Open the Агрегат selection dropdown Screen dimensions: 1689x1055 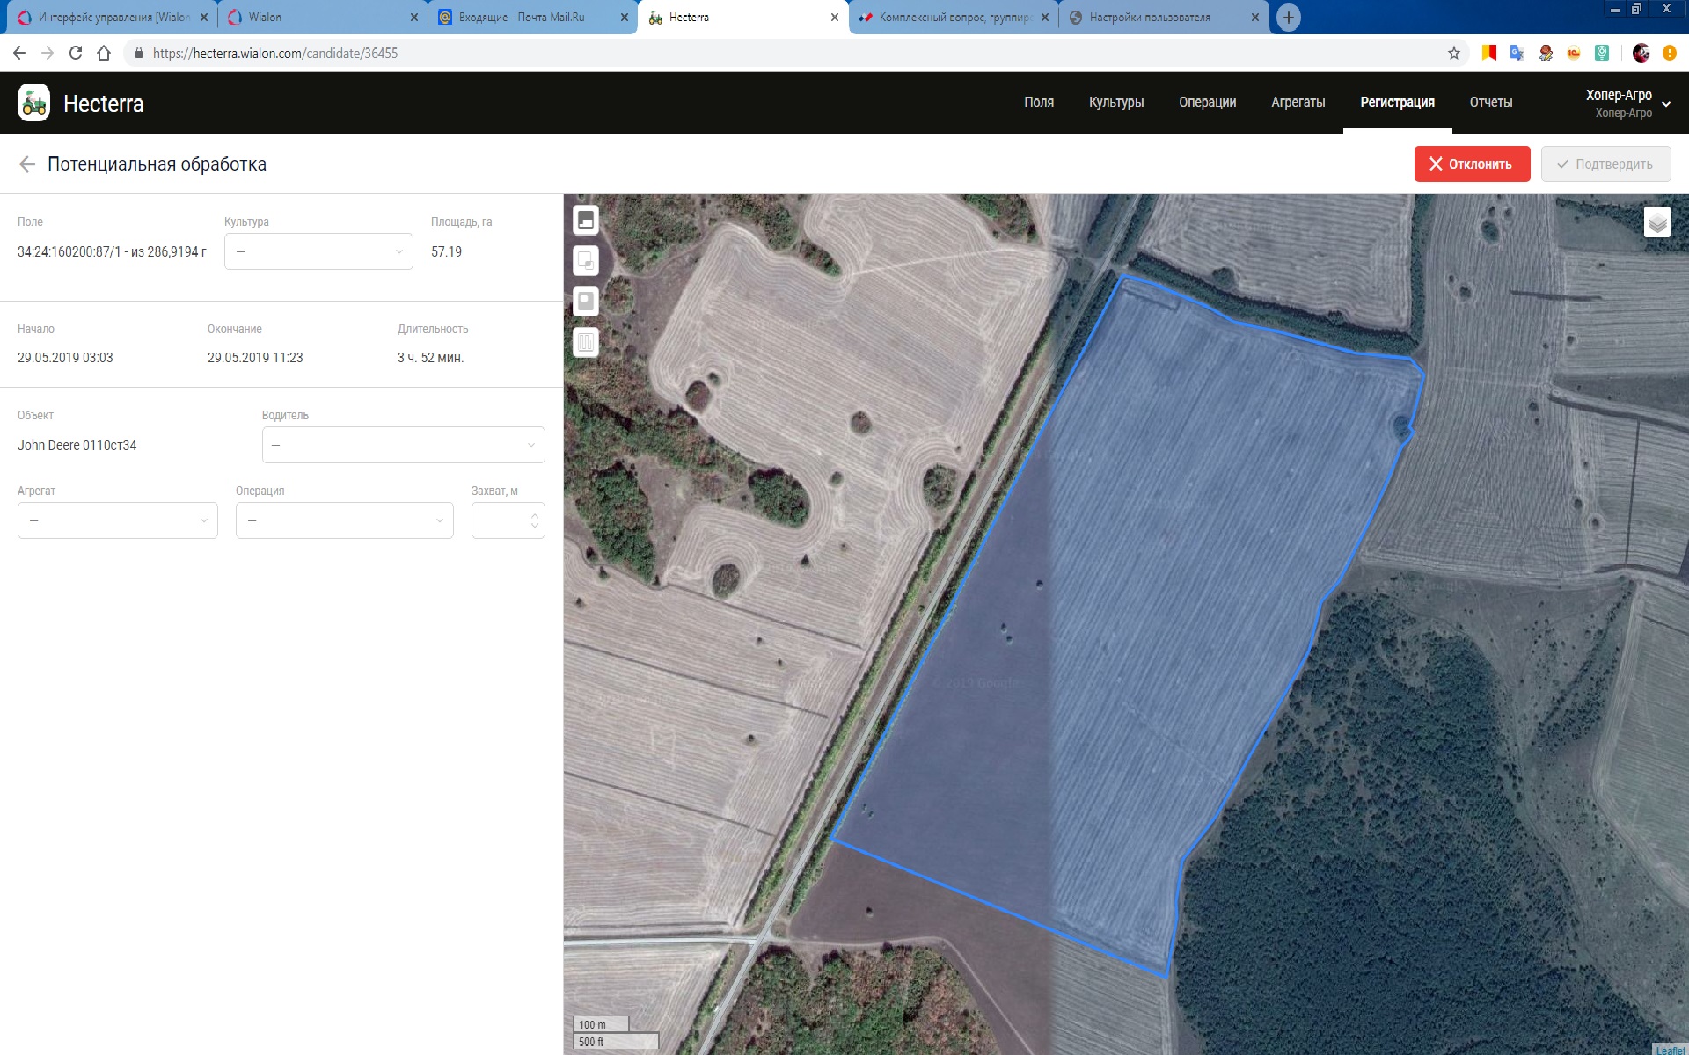tap(117, 520)
